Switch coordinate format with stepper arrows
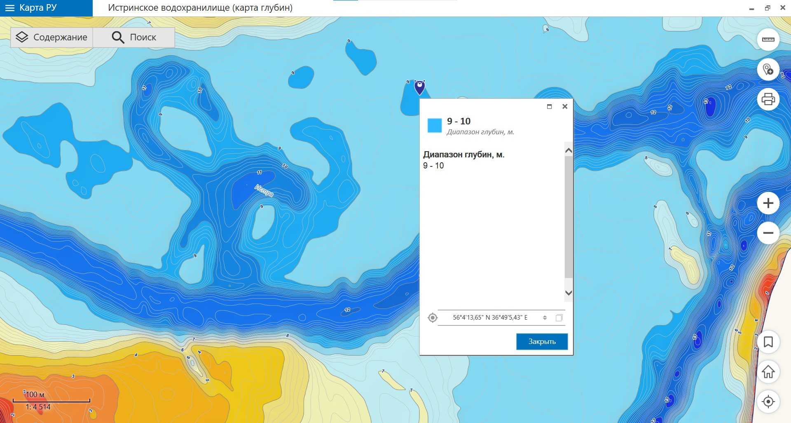The image size is (791, 423). click(545, 318)
